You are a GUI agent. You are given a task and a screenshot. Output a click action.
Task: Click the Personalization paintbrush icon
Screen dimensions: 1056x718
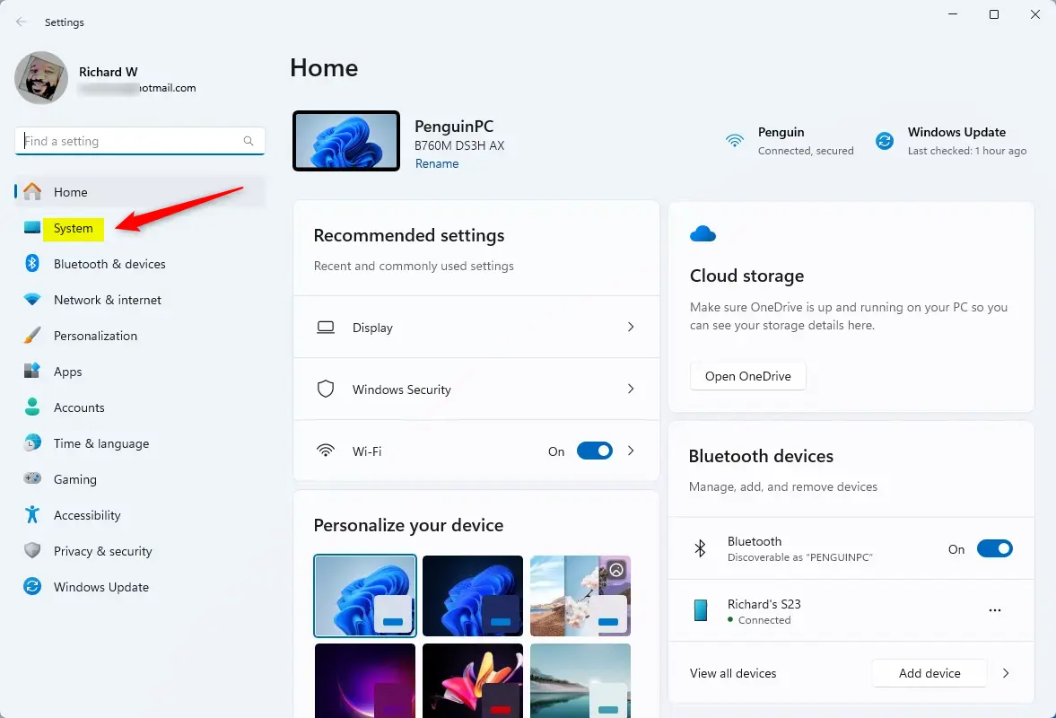[31, 336]
